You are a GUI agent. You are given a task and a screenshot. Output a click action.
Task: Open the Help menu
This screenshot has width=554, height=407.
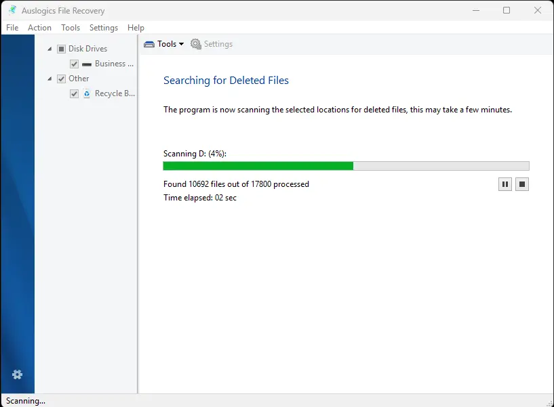coord(136,28)
